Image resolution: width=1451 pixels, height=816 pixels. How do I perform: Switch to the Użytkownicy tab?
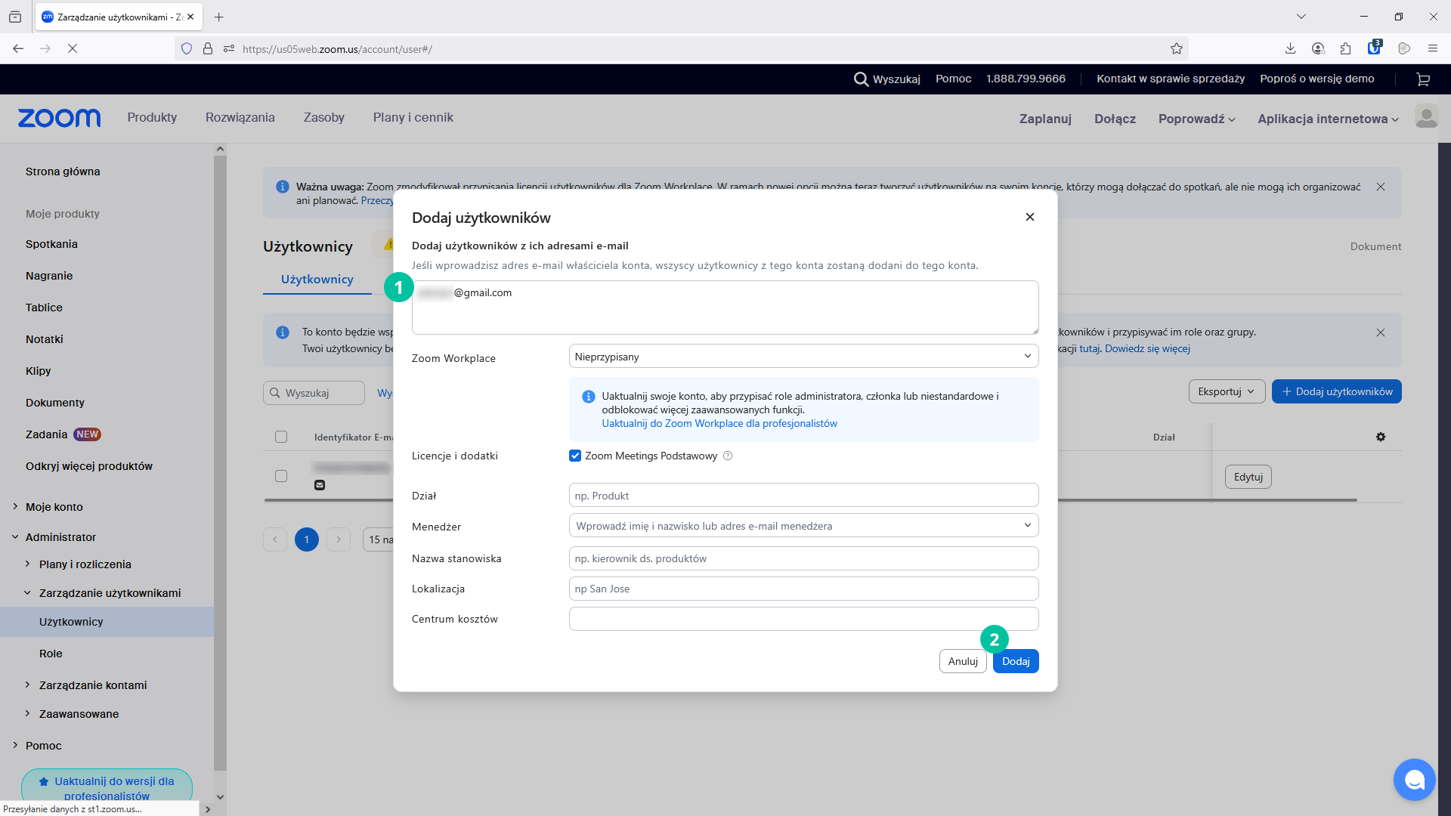tap(317, 279)
